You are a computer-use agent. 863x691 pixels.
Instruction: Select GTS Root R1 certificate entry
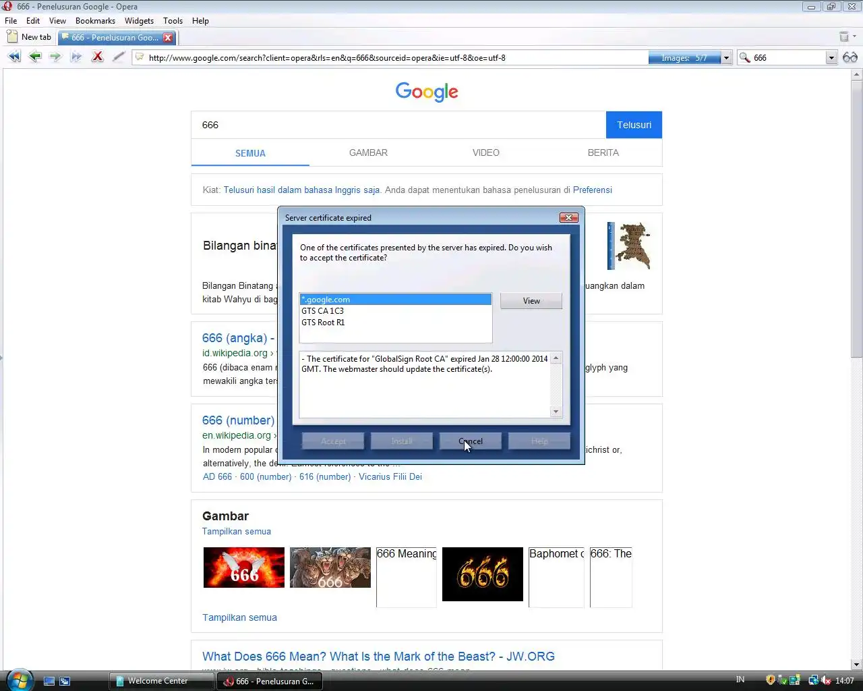[396, 323]
